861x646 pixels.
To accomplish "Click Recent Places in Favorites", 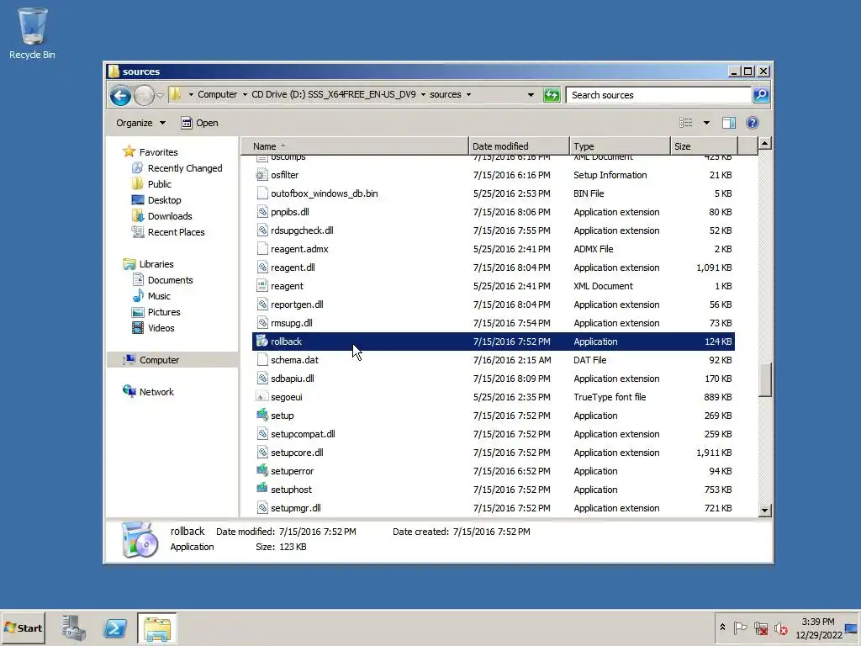I will pos(176,232).
